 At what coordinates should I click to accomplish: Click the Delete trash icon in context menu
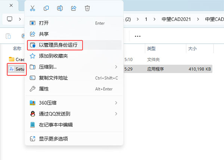(x=87, y=8)
